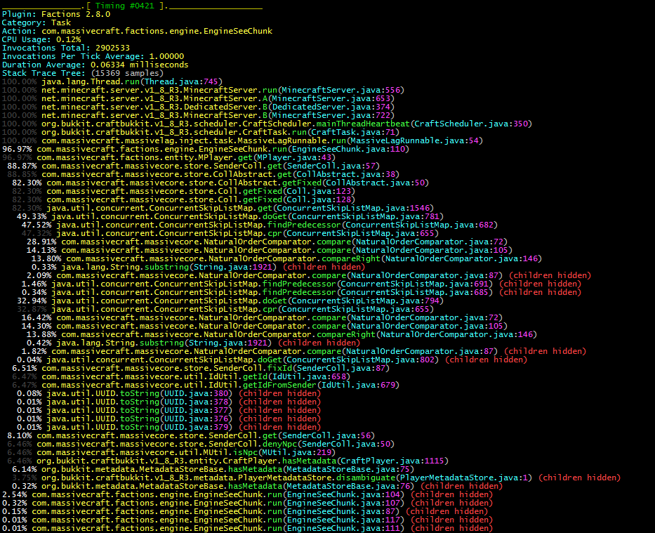The height and width of the screenshot is (533, 655).
Task: Click the 49.33% doGet java:781 row
Action: (x=230, y=216)
